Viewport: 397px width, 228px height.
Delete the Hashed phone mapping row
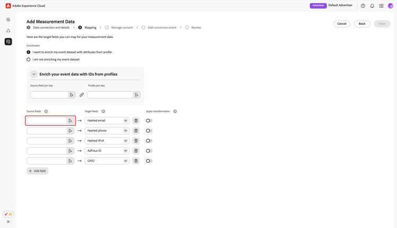pyautogui.click(x=136, y=131)
